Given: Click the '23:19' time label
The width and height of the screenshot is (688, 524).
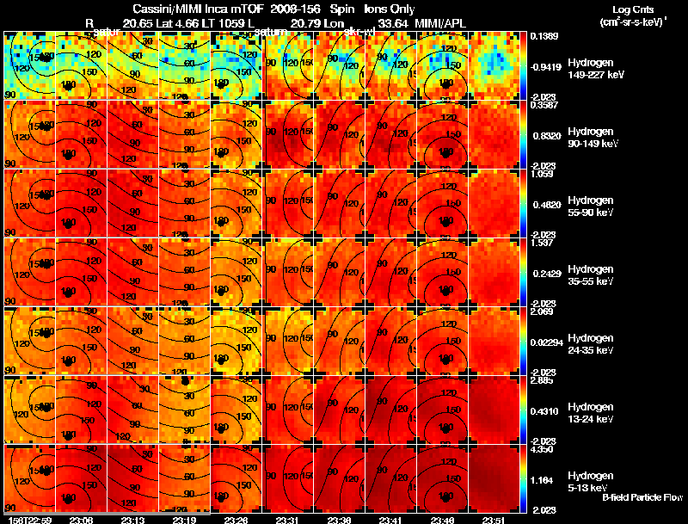Looking at the screenshot, I should (x=184, y=520).
